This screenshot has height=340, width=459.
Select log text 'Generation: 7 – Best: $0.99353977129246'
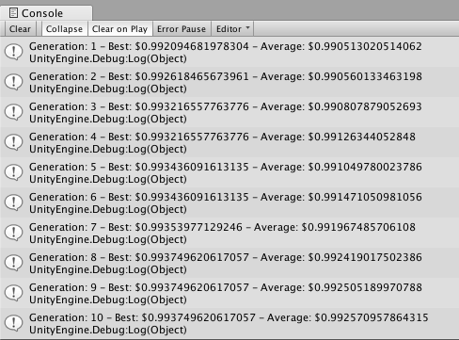(135, 227)
